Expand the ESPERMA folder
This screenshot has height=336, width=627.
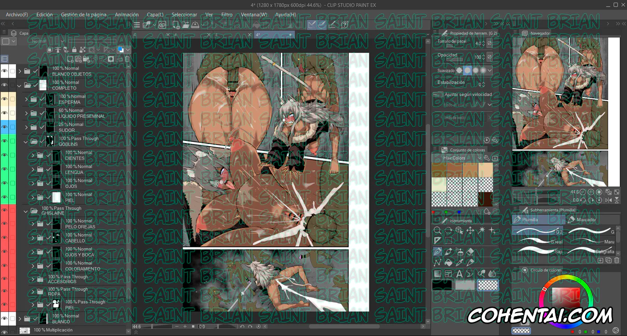pyautogui.click(x=26, y=99)
